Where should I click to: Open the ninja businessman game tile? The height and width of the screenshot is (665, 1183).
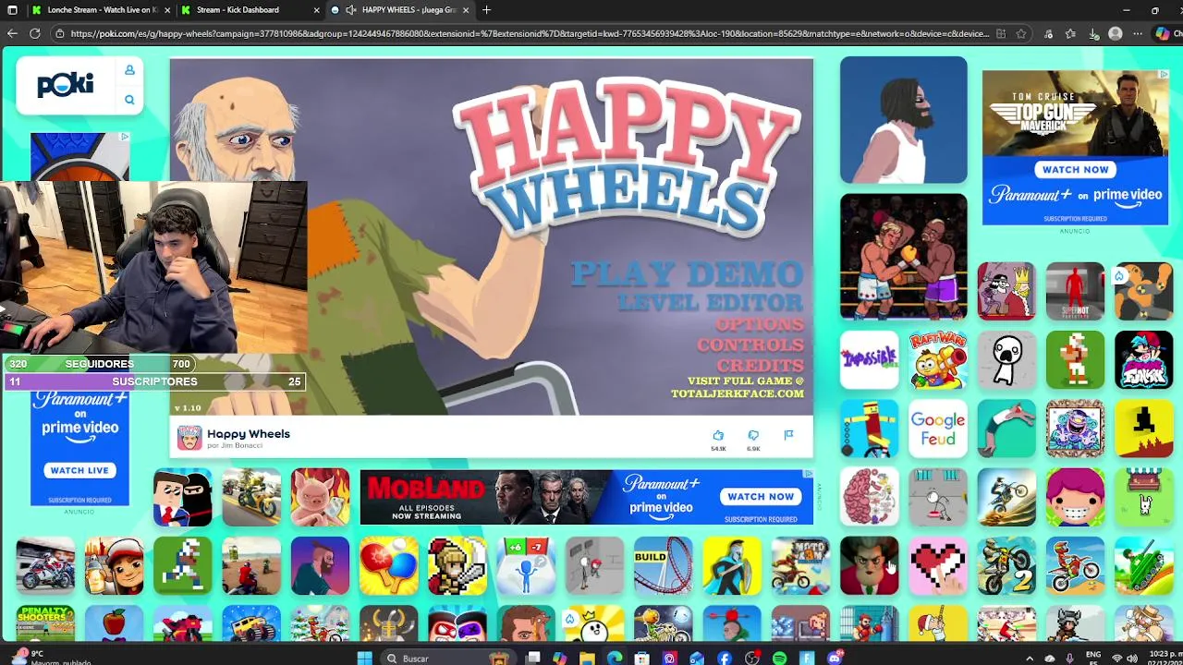[x=182, y=497]
